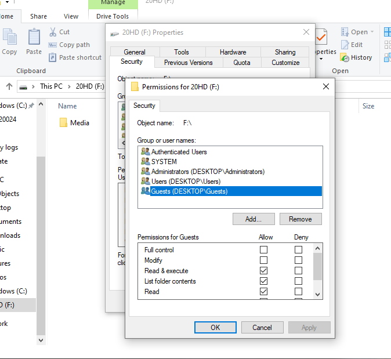Click the Cut scissors icon
Viewport: 391px width, 359px height.
(x=52, y=32)
